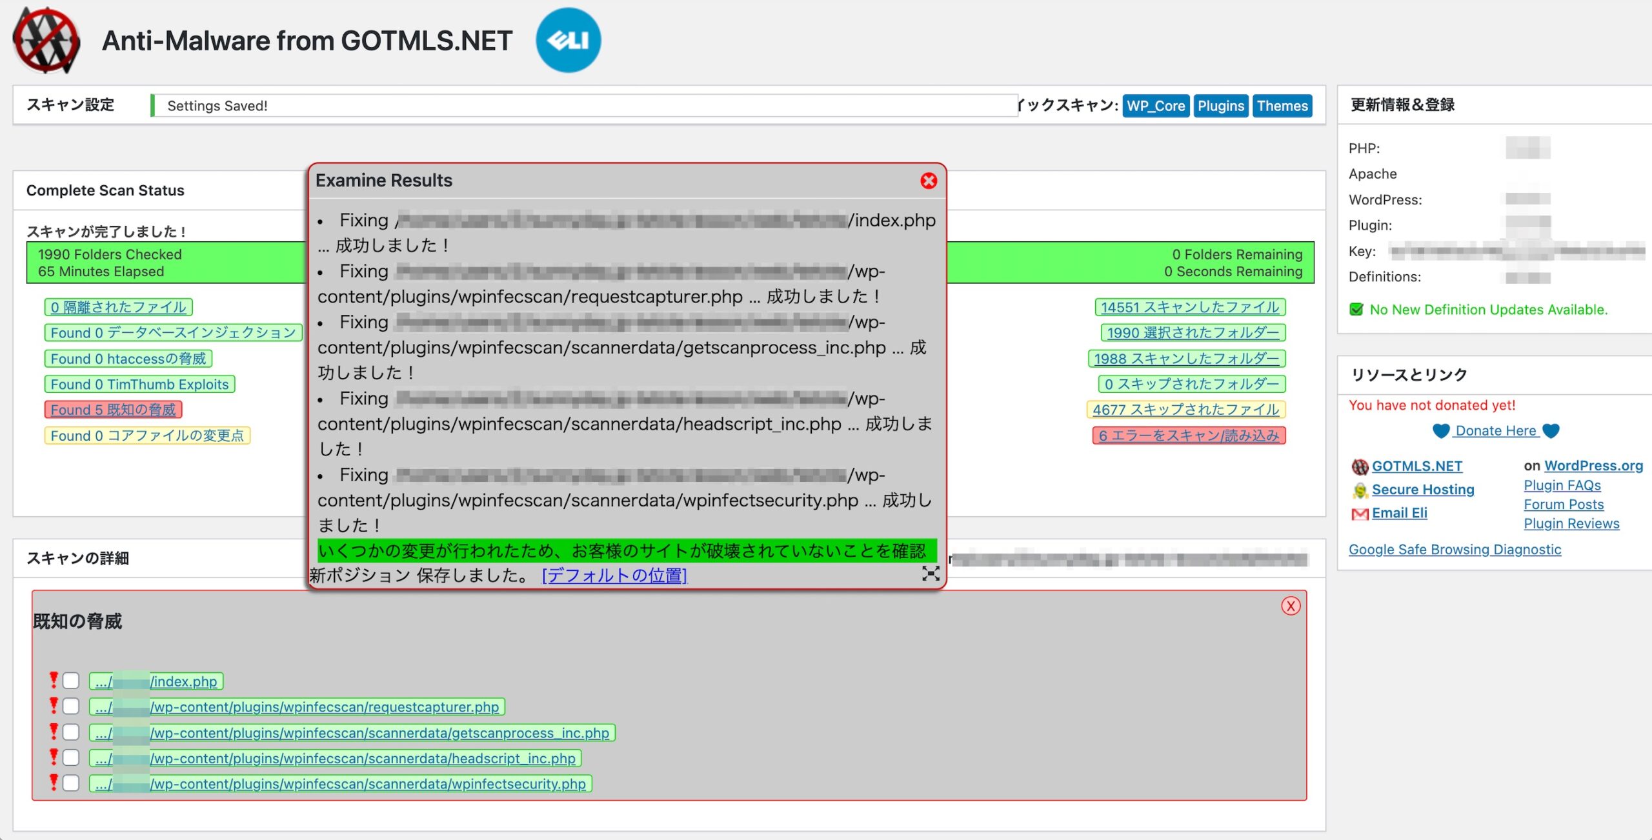Open the index.php threat file link

coord(156,681)
